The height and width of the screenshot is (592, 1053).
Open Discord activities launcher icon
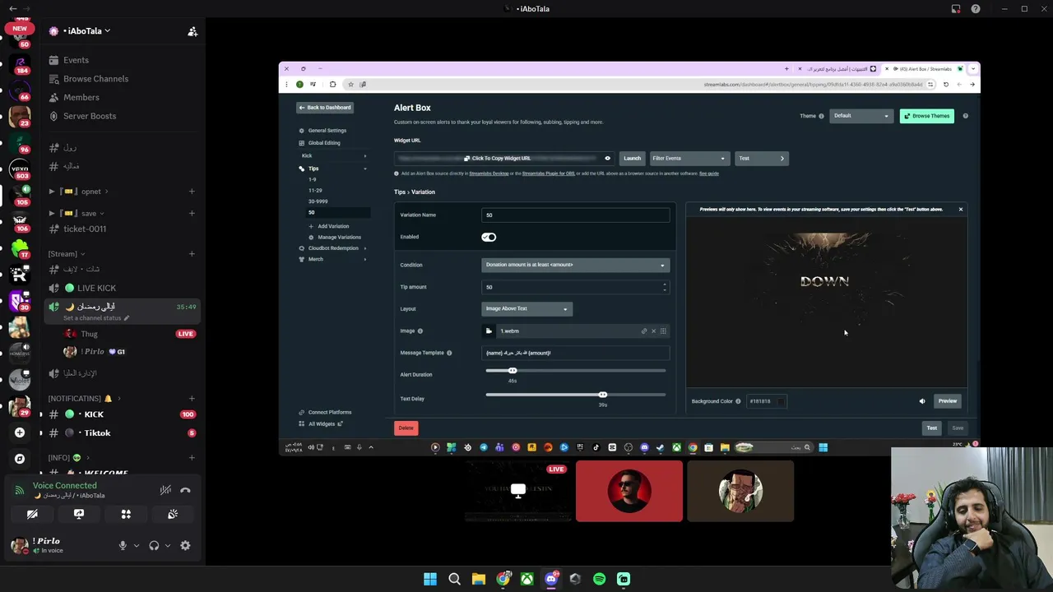[x=126, y=514]
